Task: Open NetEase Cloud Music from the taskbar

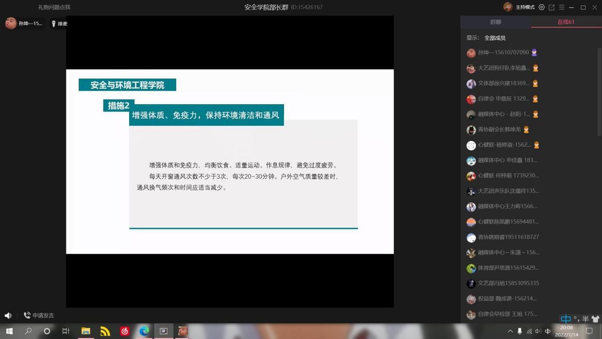Action: pyautogui.click(x=125, y=331)
